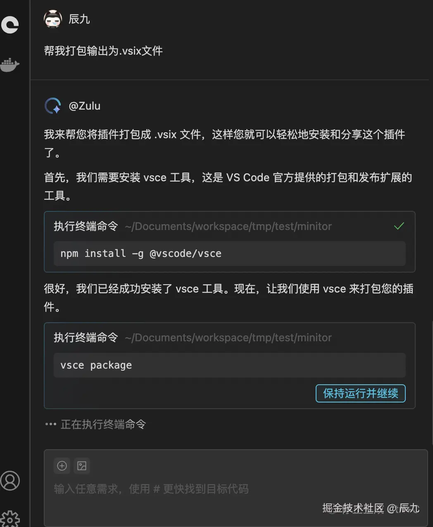The height and width of the screenshot is (527, 433).
Task: Click the username 辰九 label
Action: 79,19
